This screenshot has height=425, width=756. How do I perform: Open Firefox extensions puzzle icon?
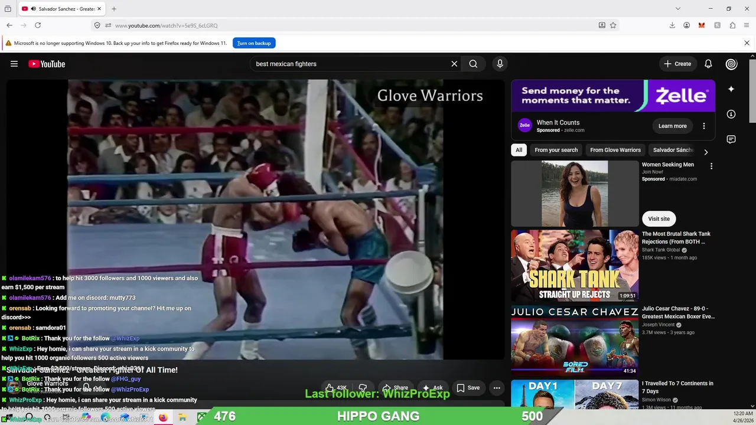pos(732,25)
